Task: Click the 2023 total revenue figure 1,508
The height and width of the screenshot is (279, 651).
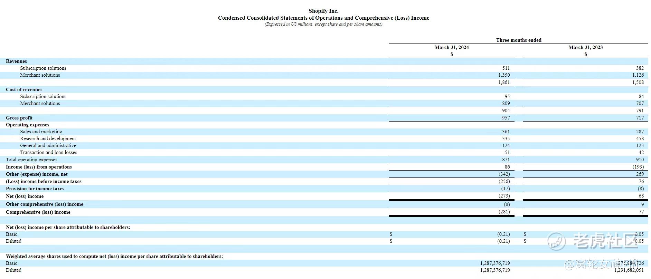Action: (638, 82)
